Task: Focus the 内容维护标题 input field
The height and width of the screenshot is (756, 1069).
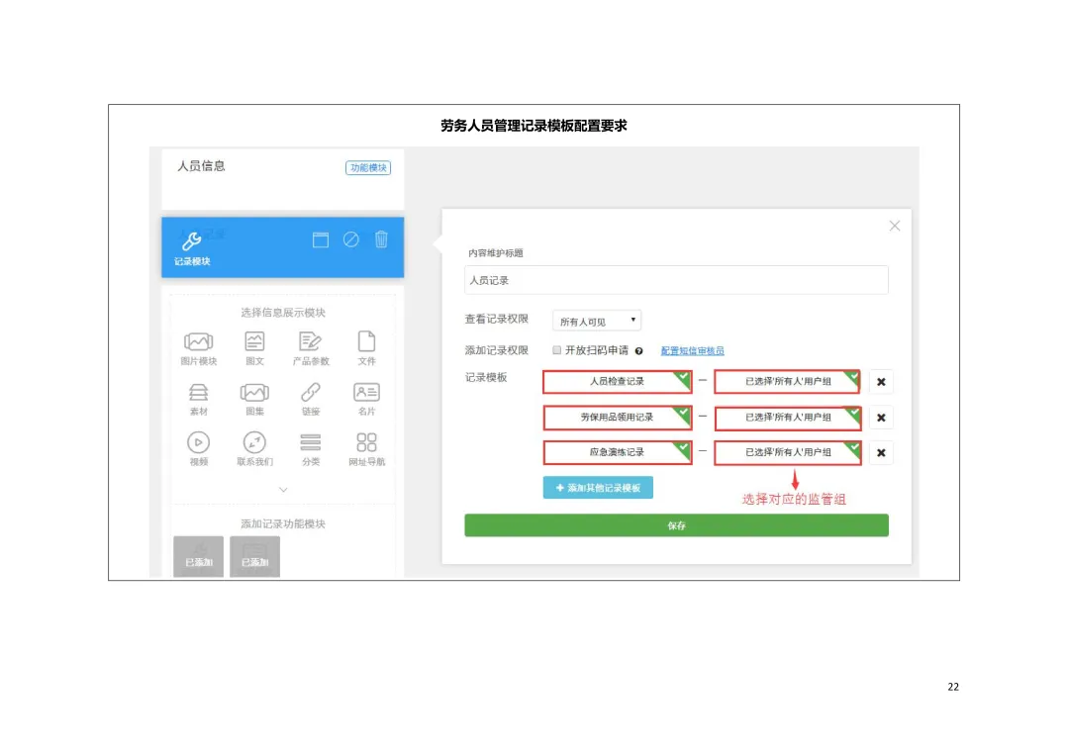Action: coord(676,280)
